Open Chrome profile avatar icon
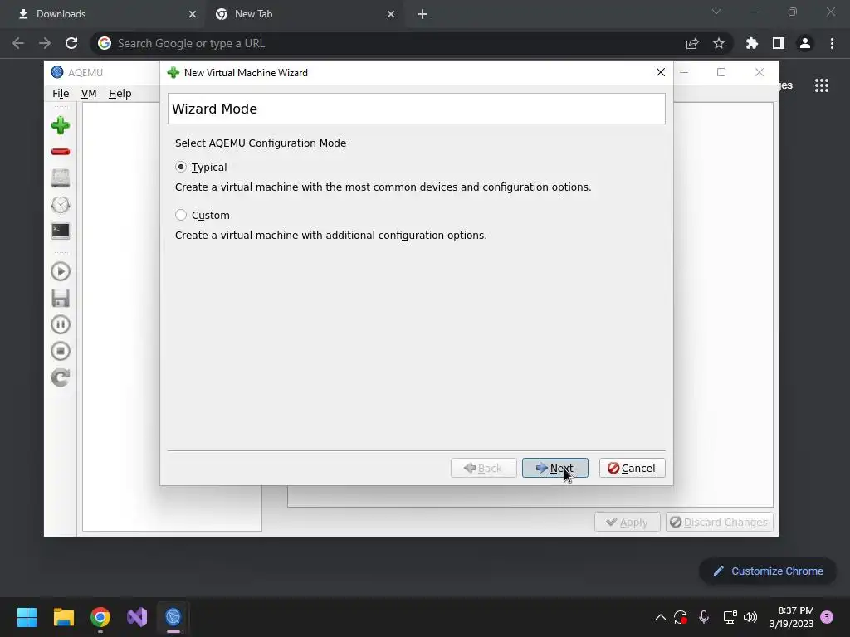This screenshot has height=637, width=850. [x=805, y=43]
